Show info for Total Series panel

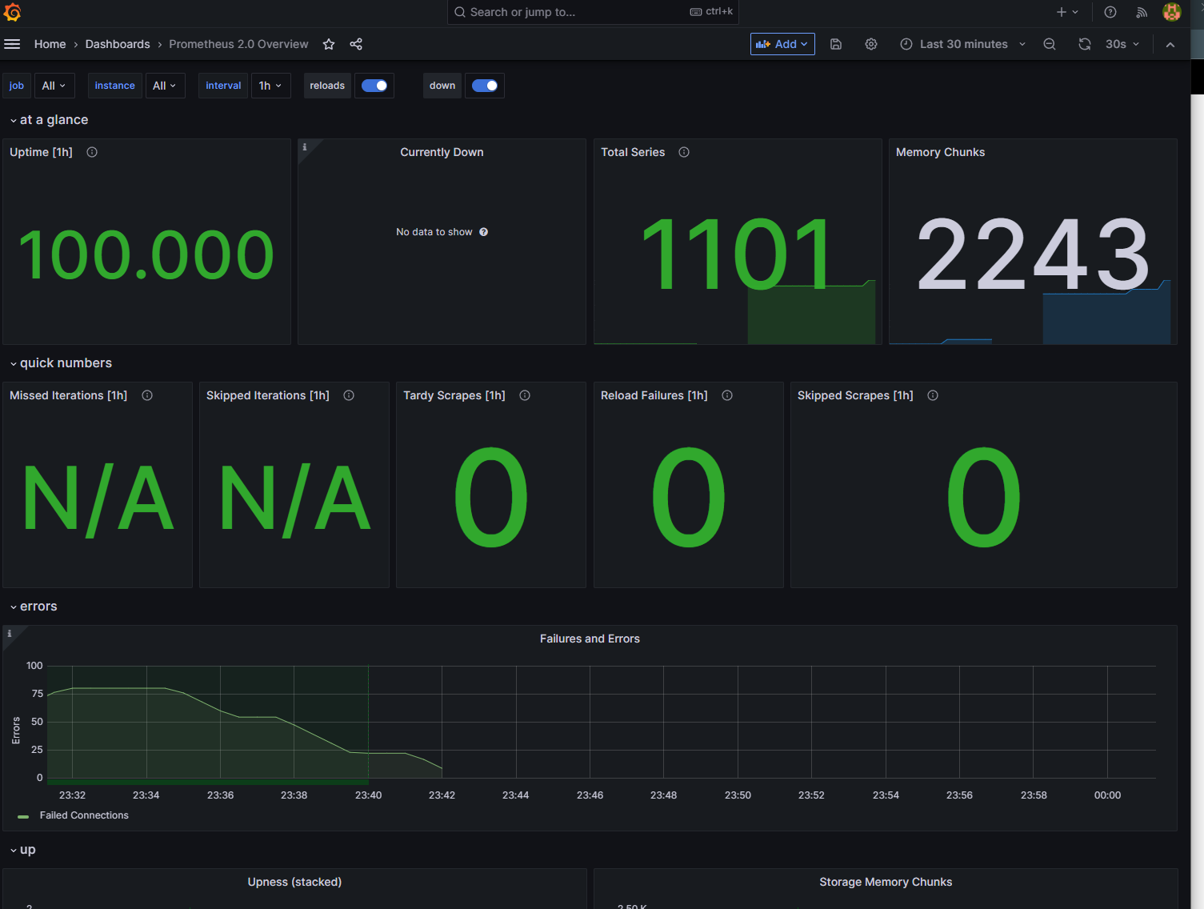[x=684, y=152]
